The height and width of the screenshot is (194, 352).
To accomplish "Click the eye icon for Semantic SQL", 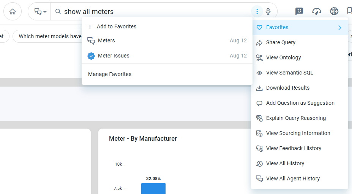I will [259, 73].
